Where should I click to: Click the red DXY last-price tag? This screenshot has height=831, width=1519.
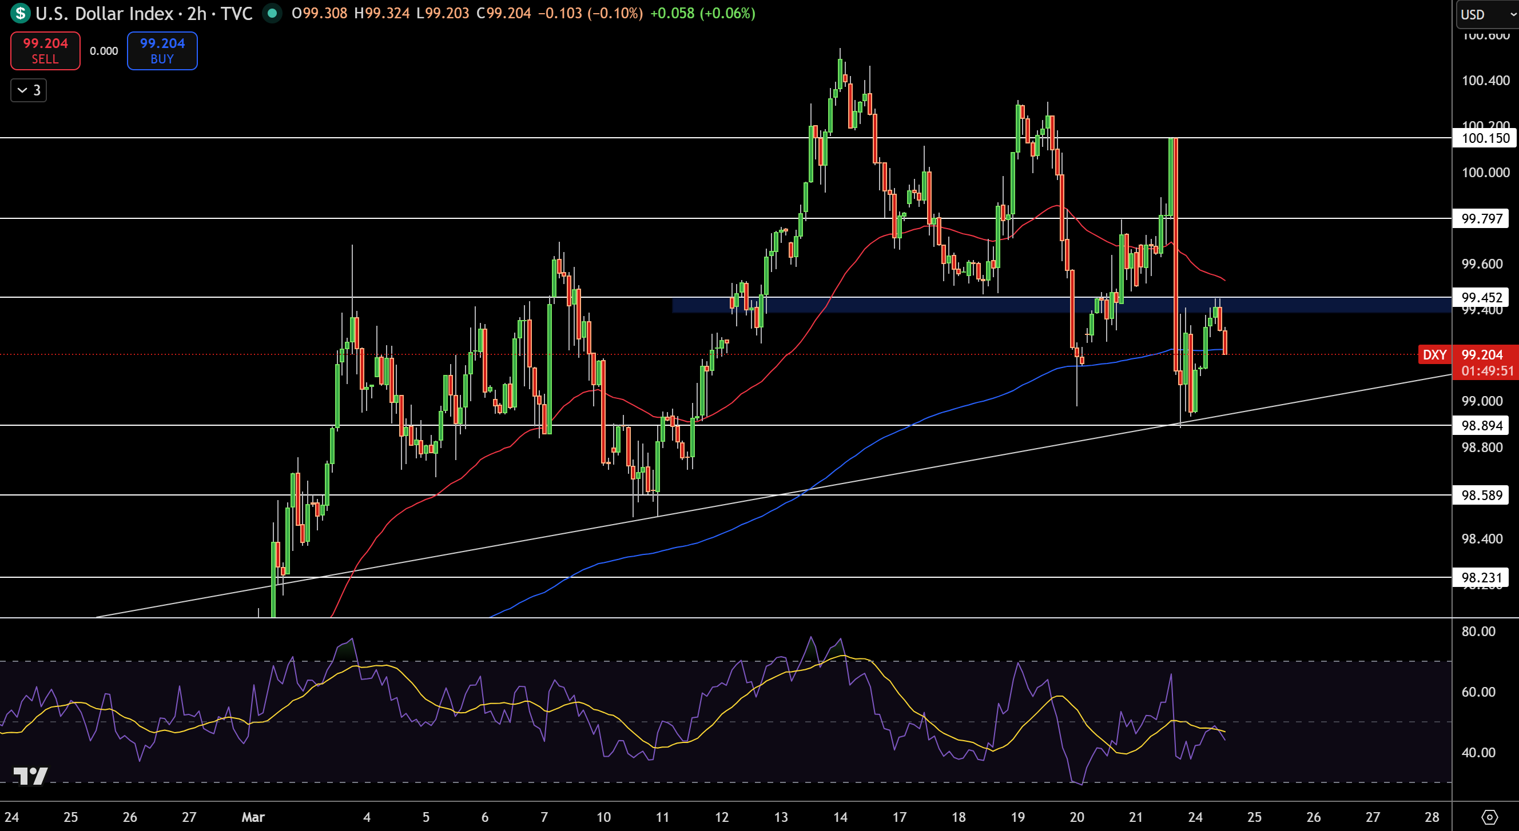pyautogui.click(x=1434, y=355)
